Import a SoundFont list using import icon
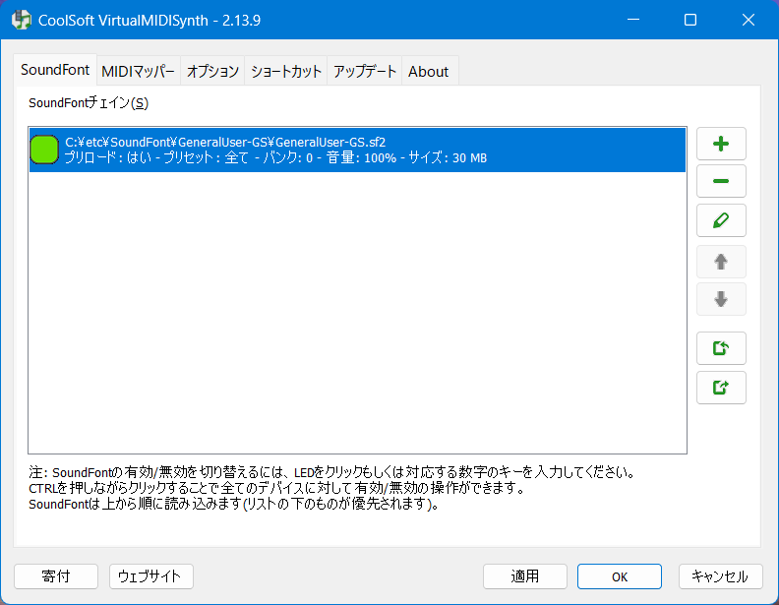The width and height of the screenshot is (779, 605). pos(721,348)
